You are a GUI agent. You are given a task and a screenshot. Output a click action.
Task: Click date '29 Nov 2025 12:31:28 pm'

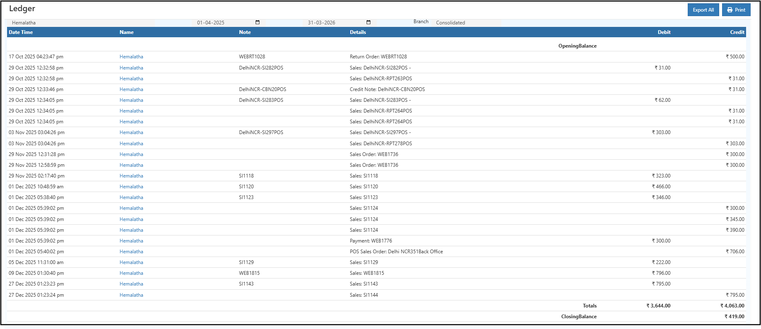click(x=36, y=154)
